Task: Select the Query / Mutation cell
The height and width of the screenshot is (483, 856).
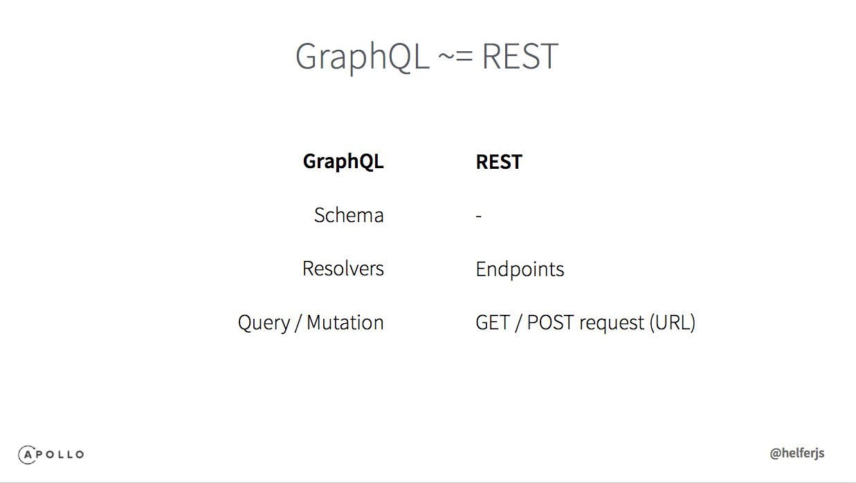Action: pyautogui.click(x=311, y=323)
